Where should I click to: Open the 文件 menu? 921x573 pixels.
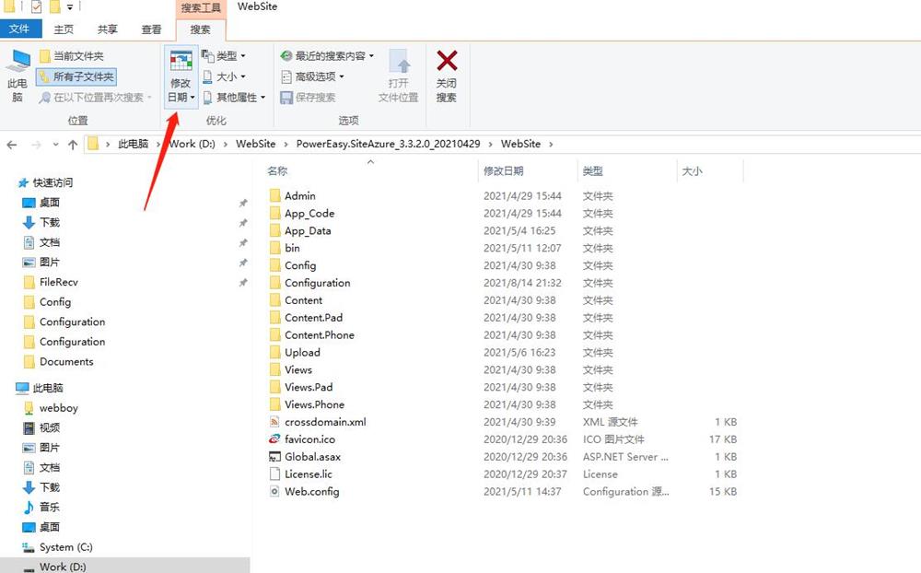click(x=21, y=29)
